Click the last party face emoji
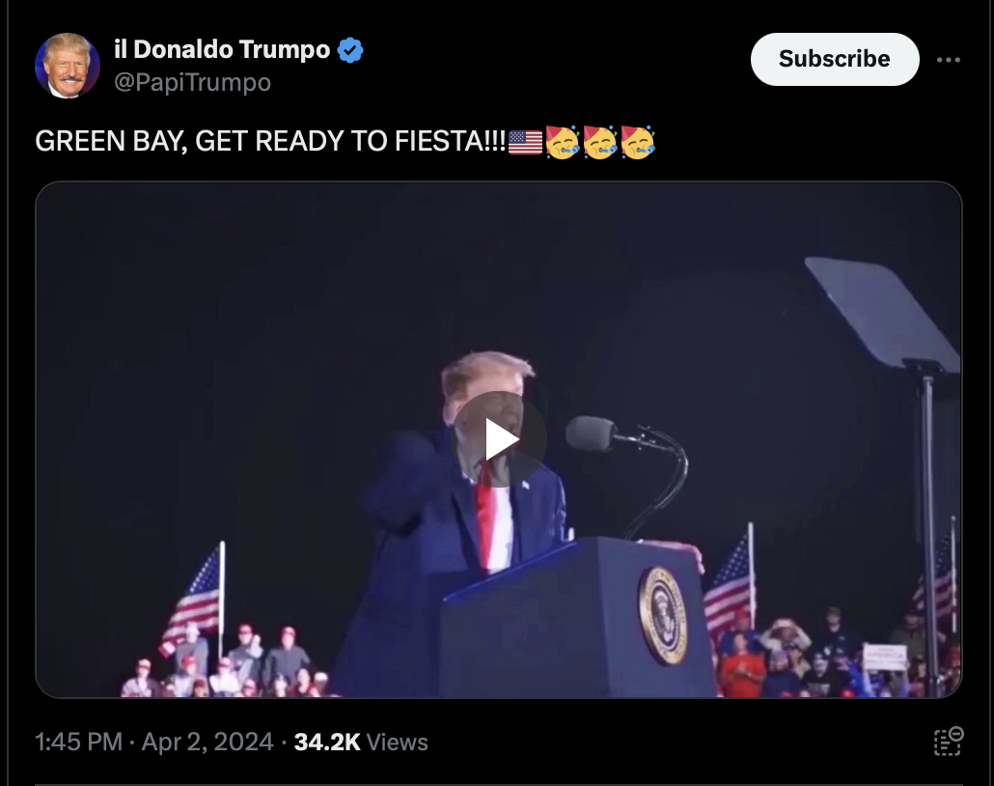The image size is (994, 786). coord(637,142)
